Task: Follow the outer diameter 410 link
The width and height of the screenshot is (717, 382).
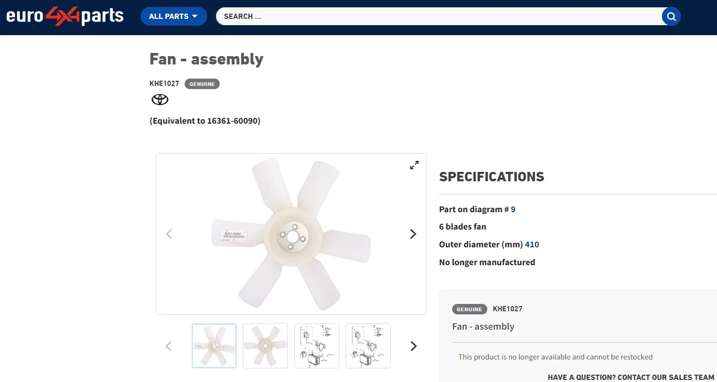Action: [532, 244]
